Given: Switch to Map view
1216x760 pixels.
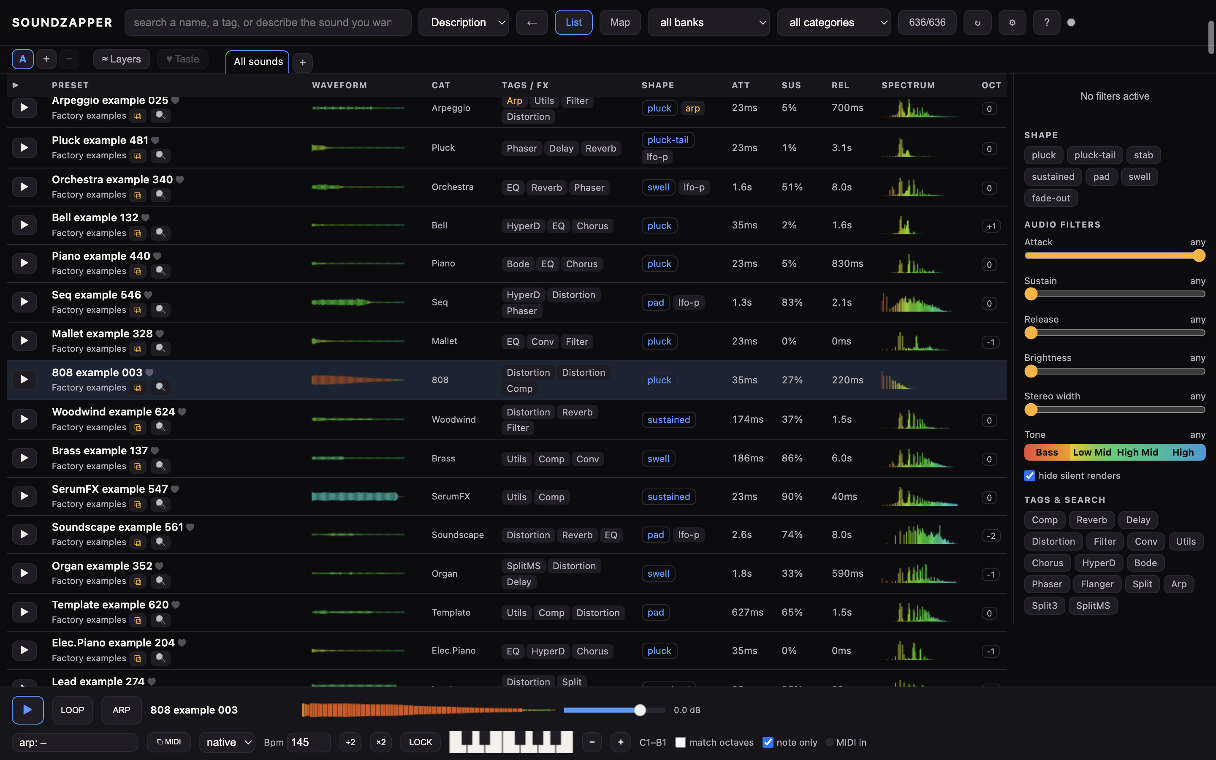Looking at the screenshot, I should click(x=619, y=23).
